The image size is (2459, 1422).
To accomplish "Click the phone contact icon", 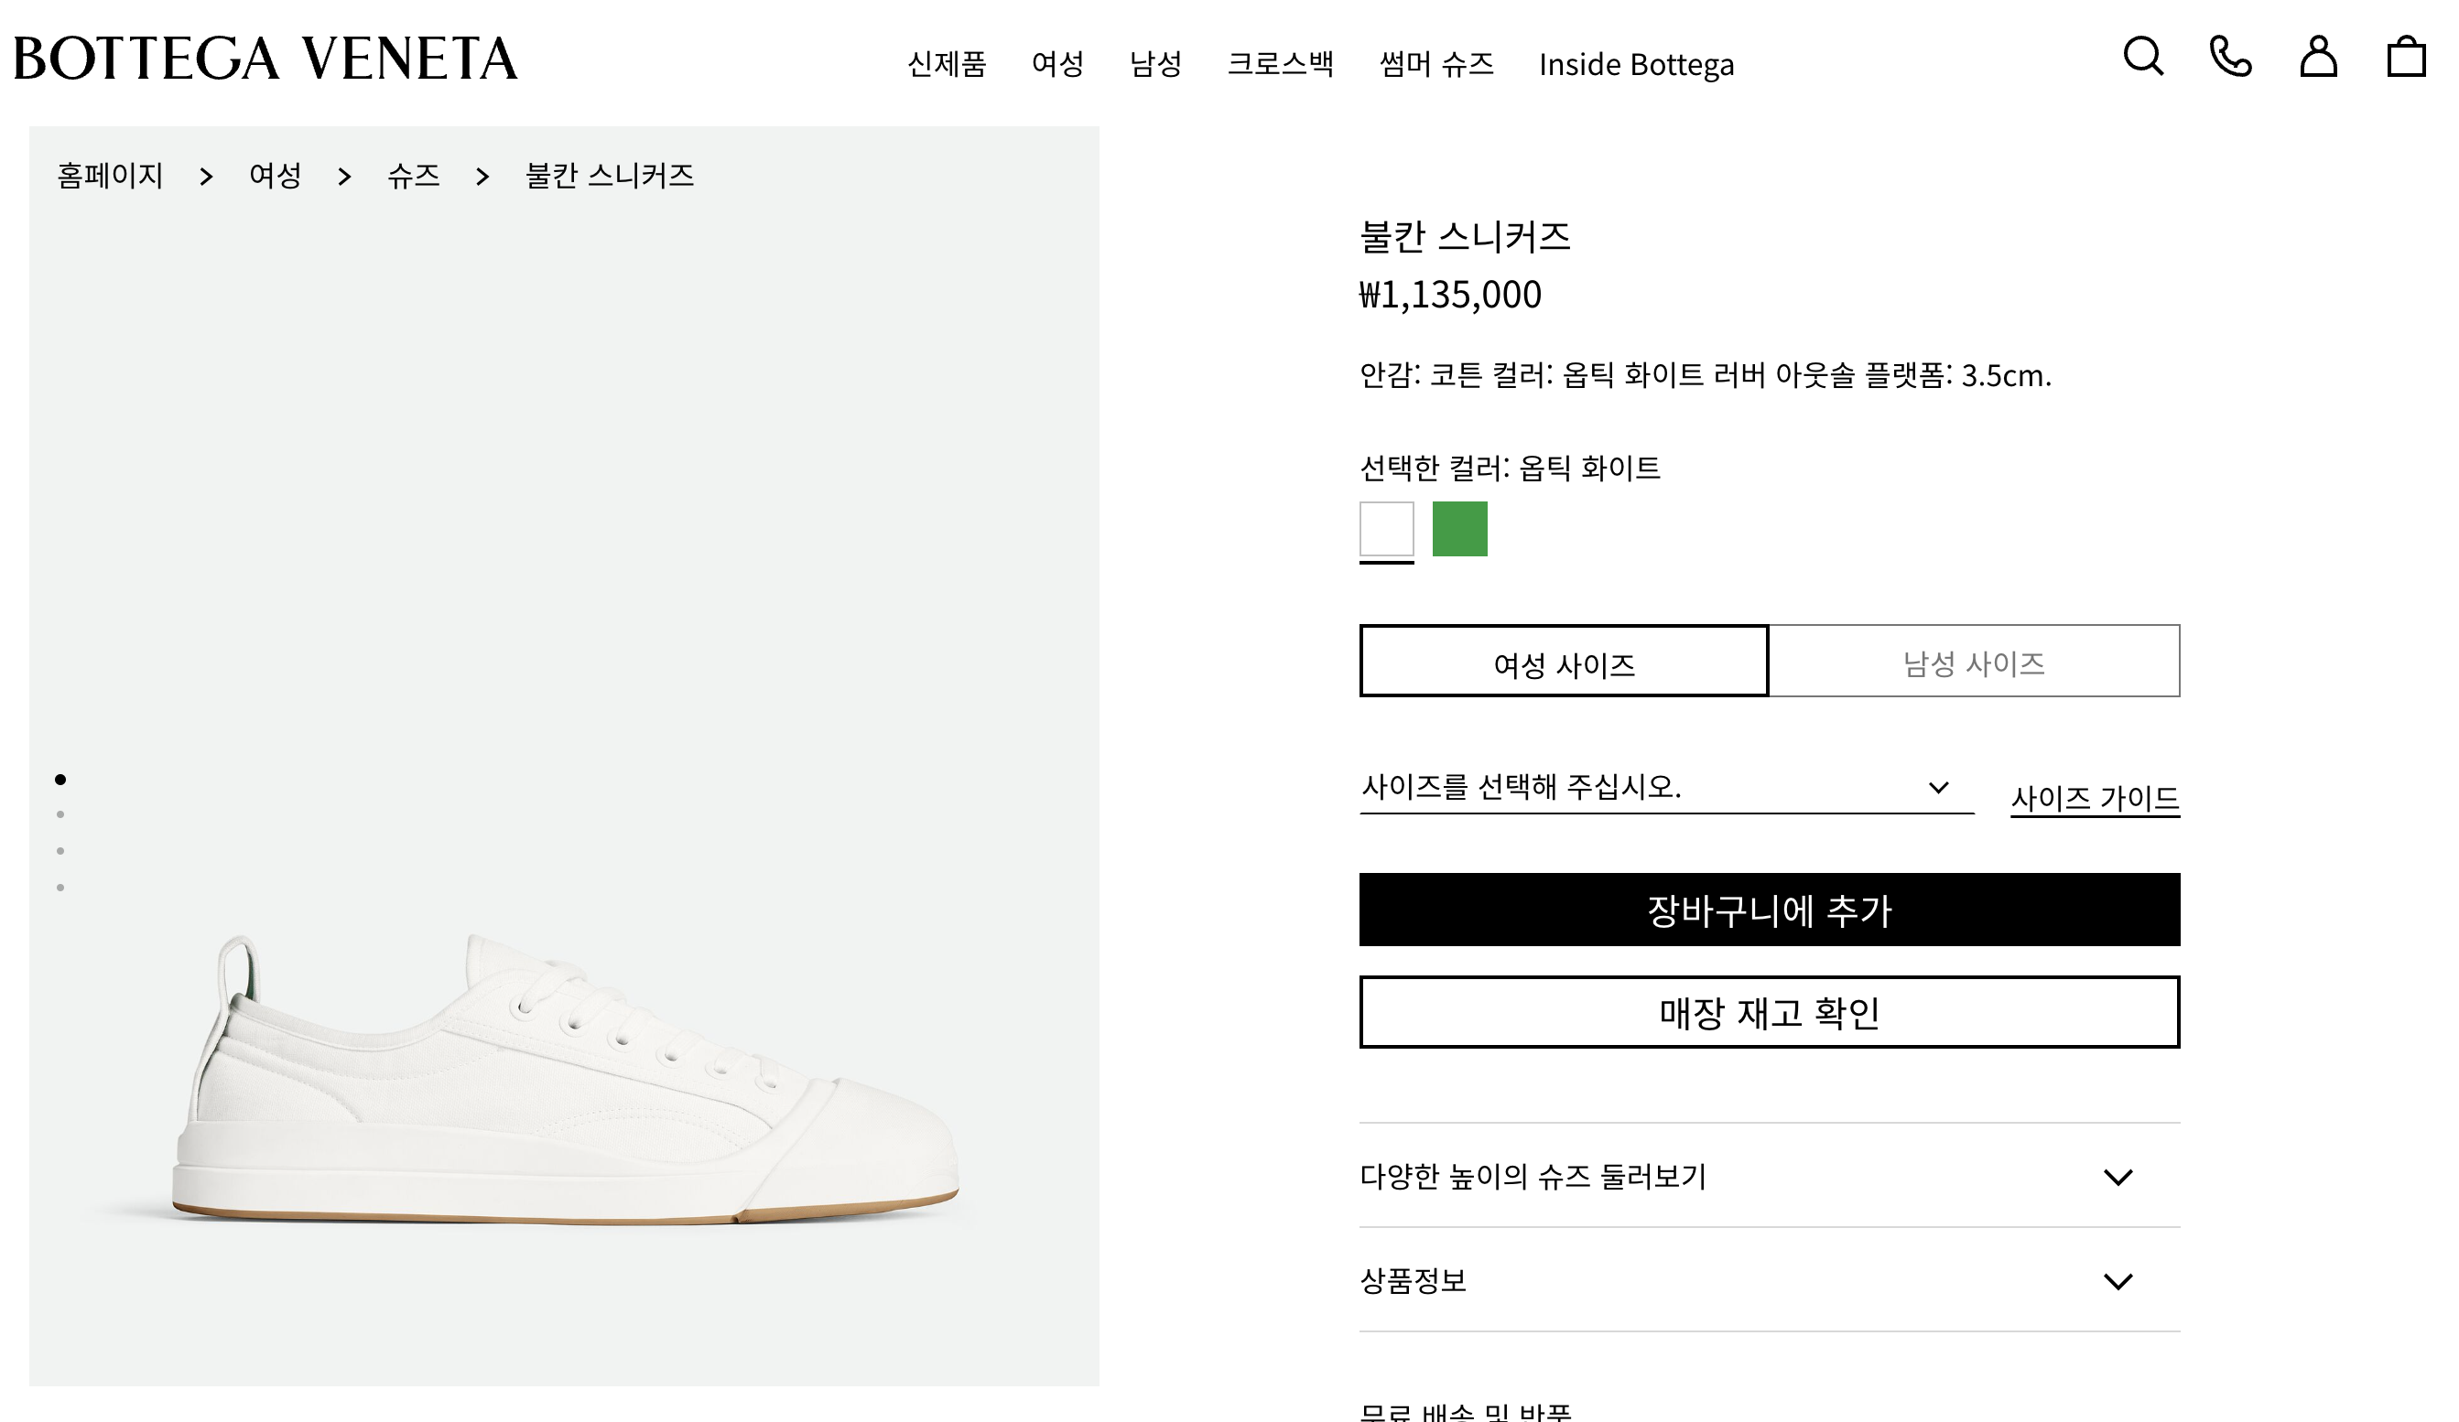I will (2231, 56).
